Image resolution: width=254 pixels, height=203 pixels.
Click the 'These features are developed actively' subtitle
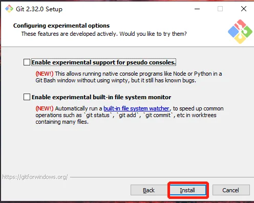[104, 34]
